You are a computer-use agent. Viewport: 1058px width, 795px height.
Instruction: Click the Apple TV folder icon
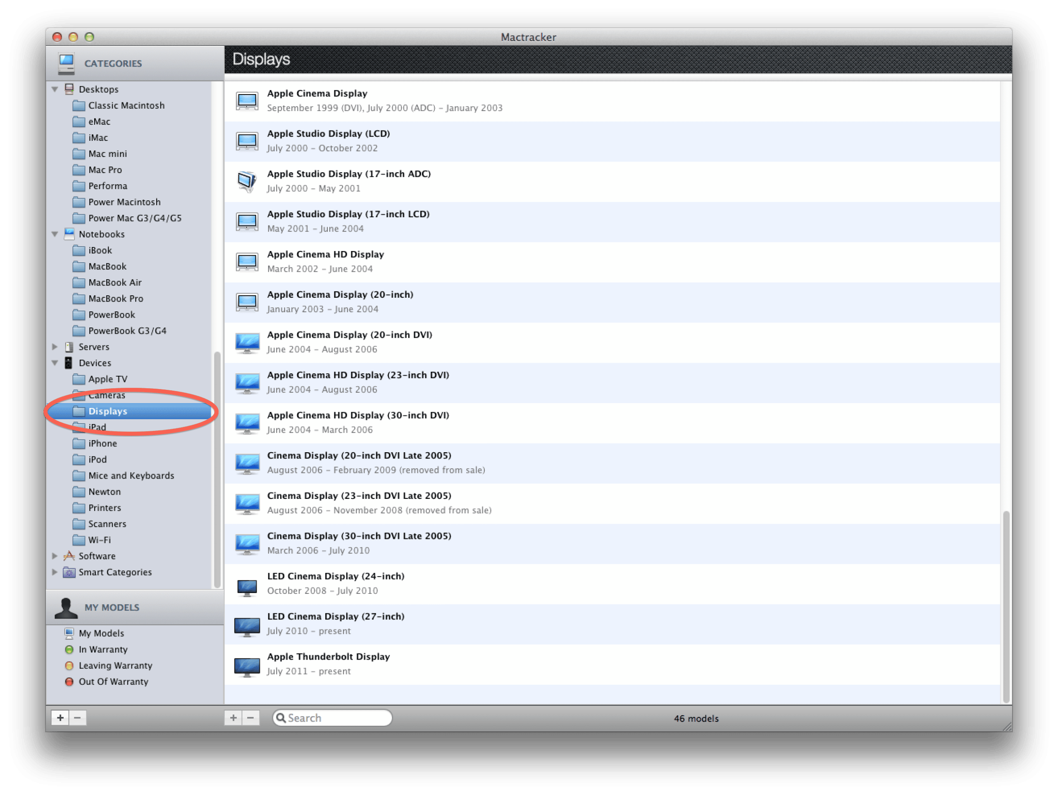point(79,379)
